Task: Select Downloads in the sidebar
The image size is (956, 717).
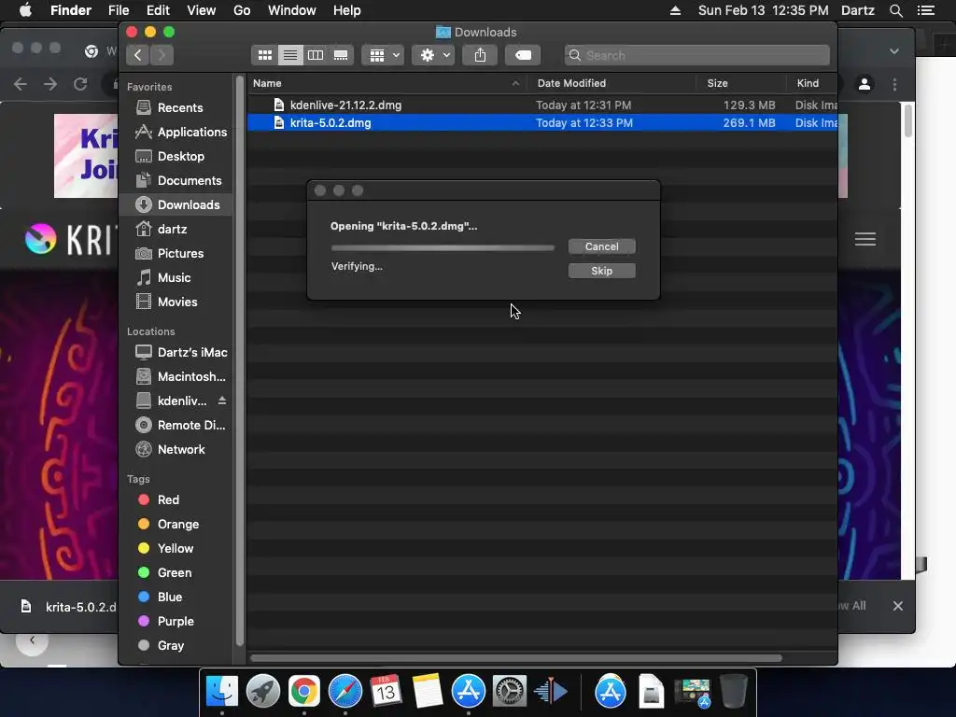Action: click(x=176, y=204)
